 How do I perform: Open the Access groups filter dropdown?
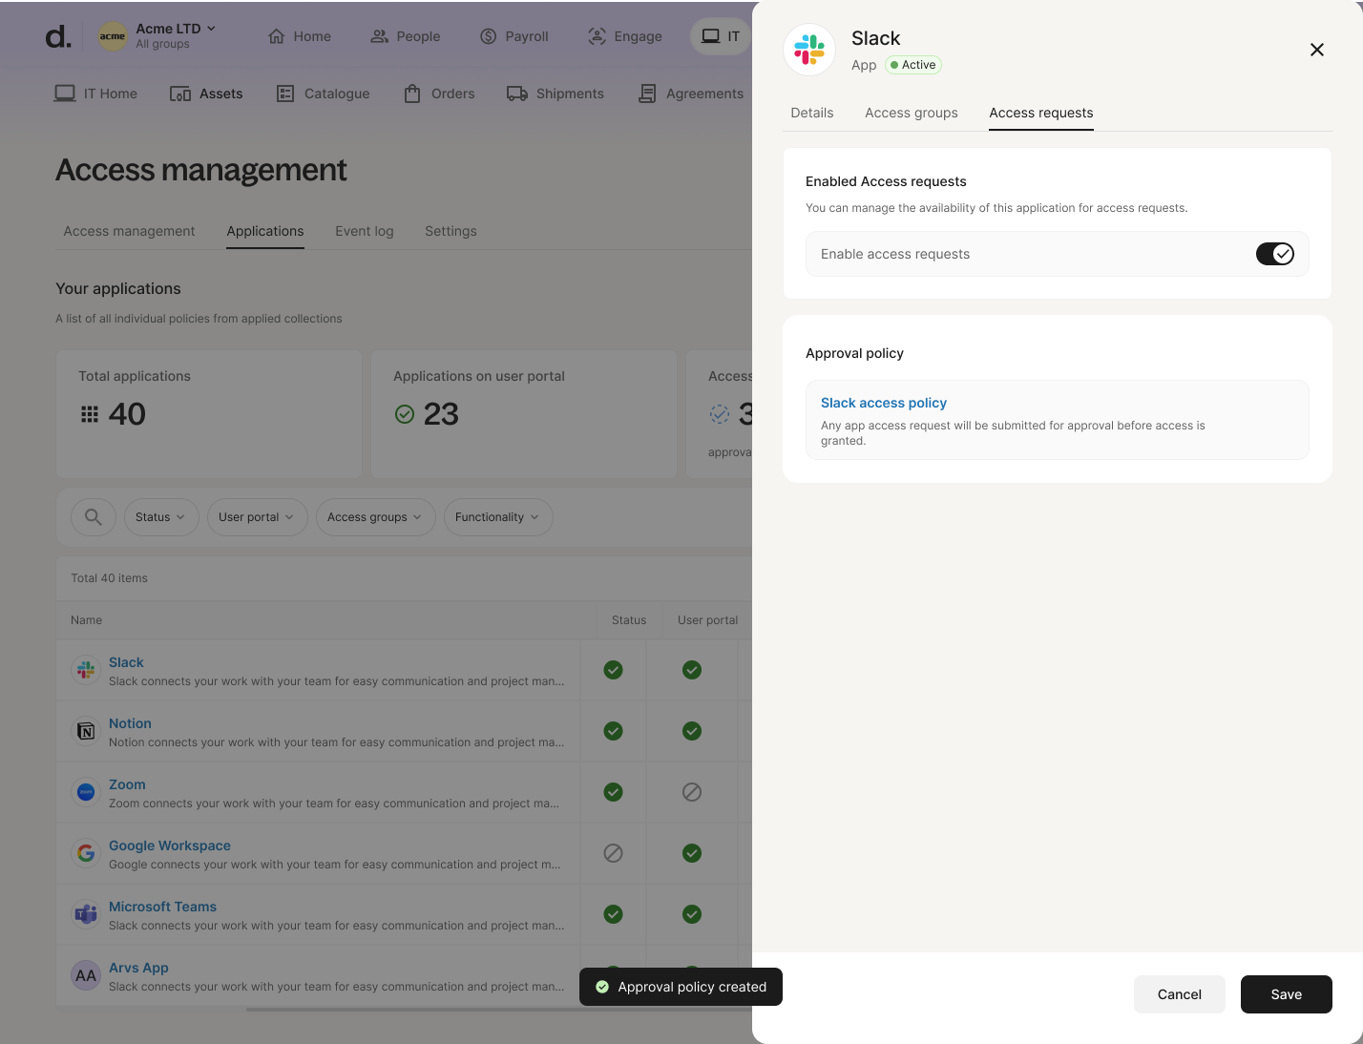375,517
